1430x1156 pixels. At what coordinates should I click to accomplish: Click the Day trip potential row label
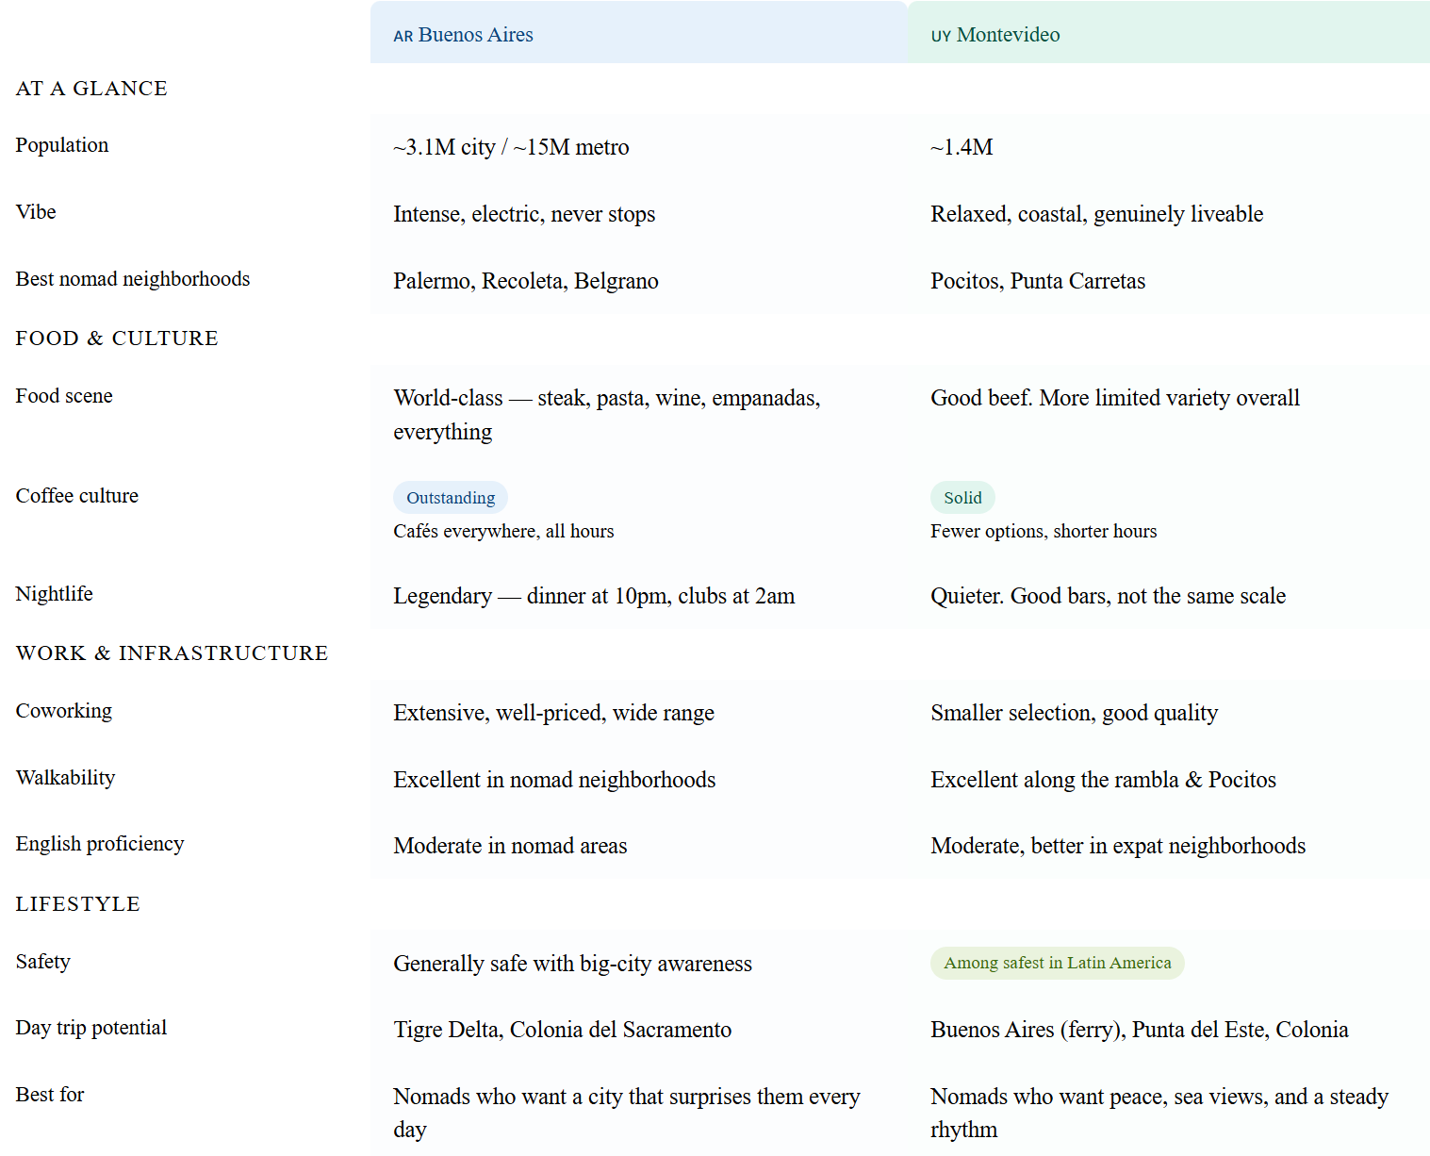pos(91,1028)
